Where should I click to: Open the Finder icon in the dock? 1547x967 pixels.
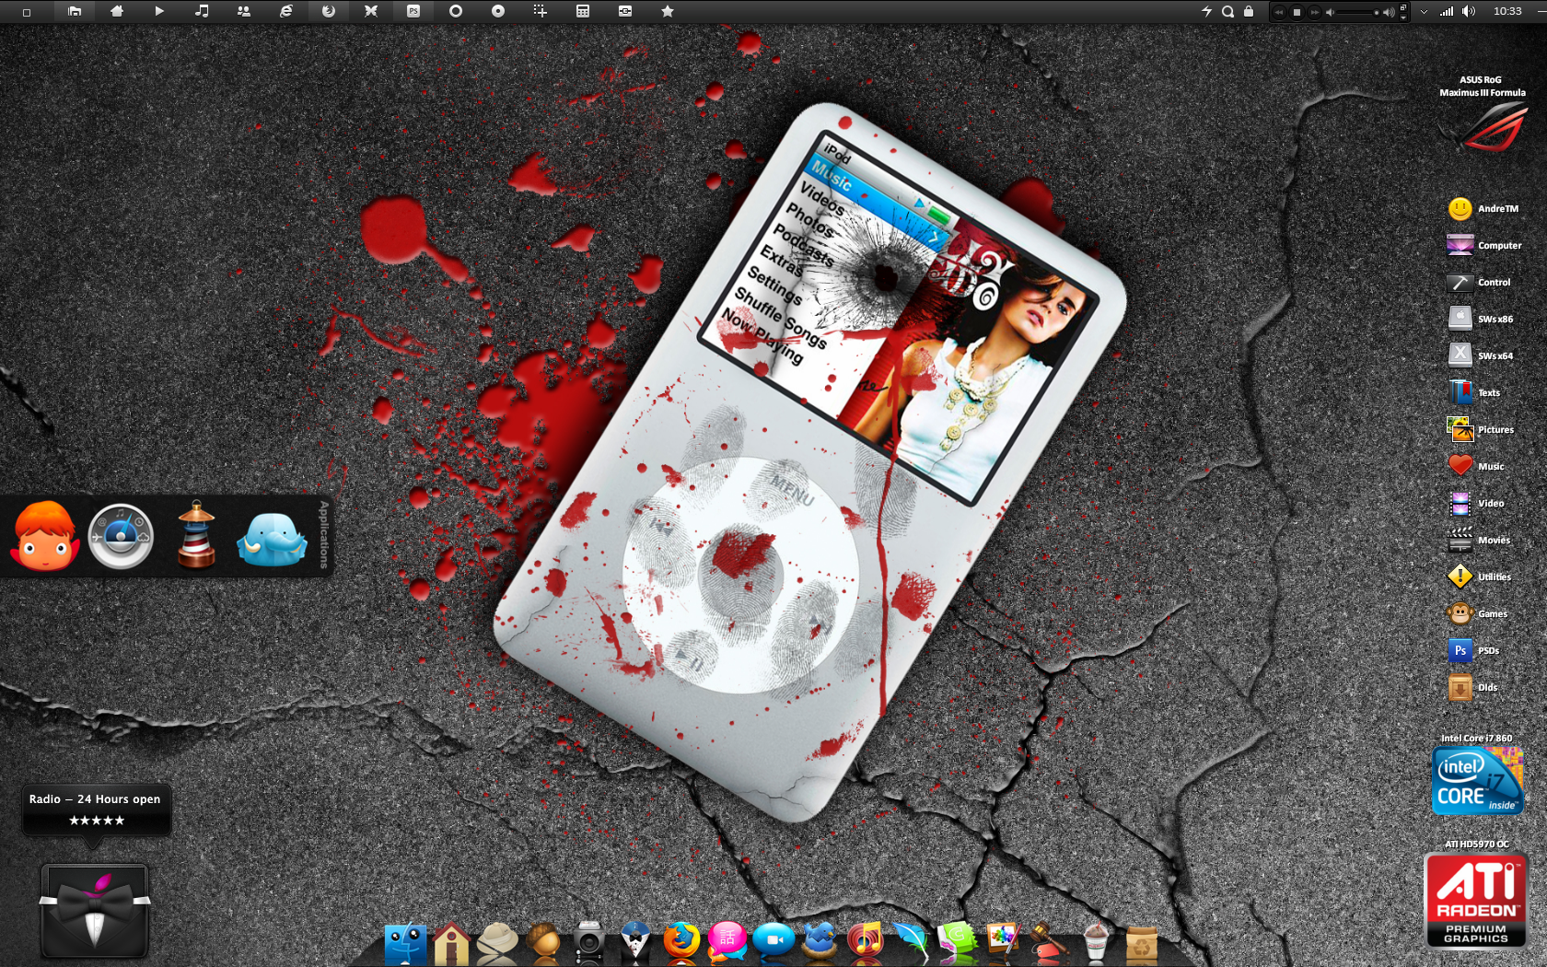(x=405, y=944)
